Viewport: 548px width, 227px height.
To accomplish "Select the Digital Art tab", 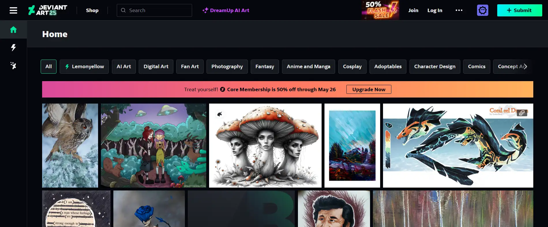I will click(156, 66).
